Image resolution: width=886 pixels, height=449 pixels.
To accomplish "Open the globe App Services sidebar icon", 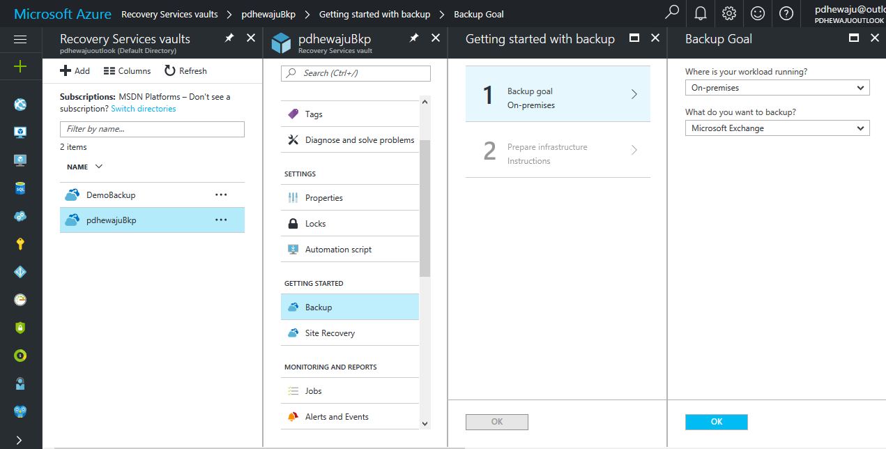I will tap(20, 105).
